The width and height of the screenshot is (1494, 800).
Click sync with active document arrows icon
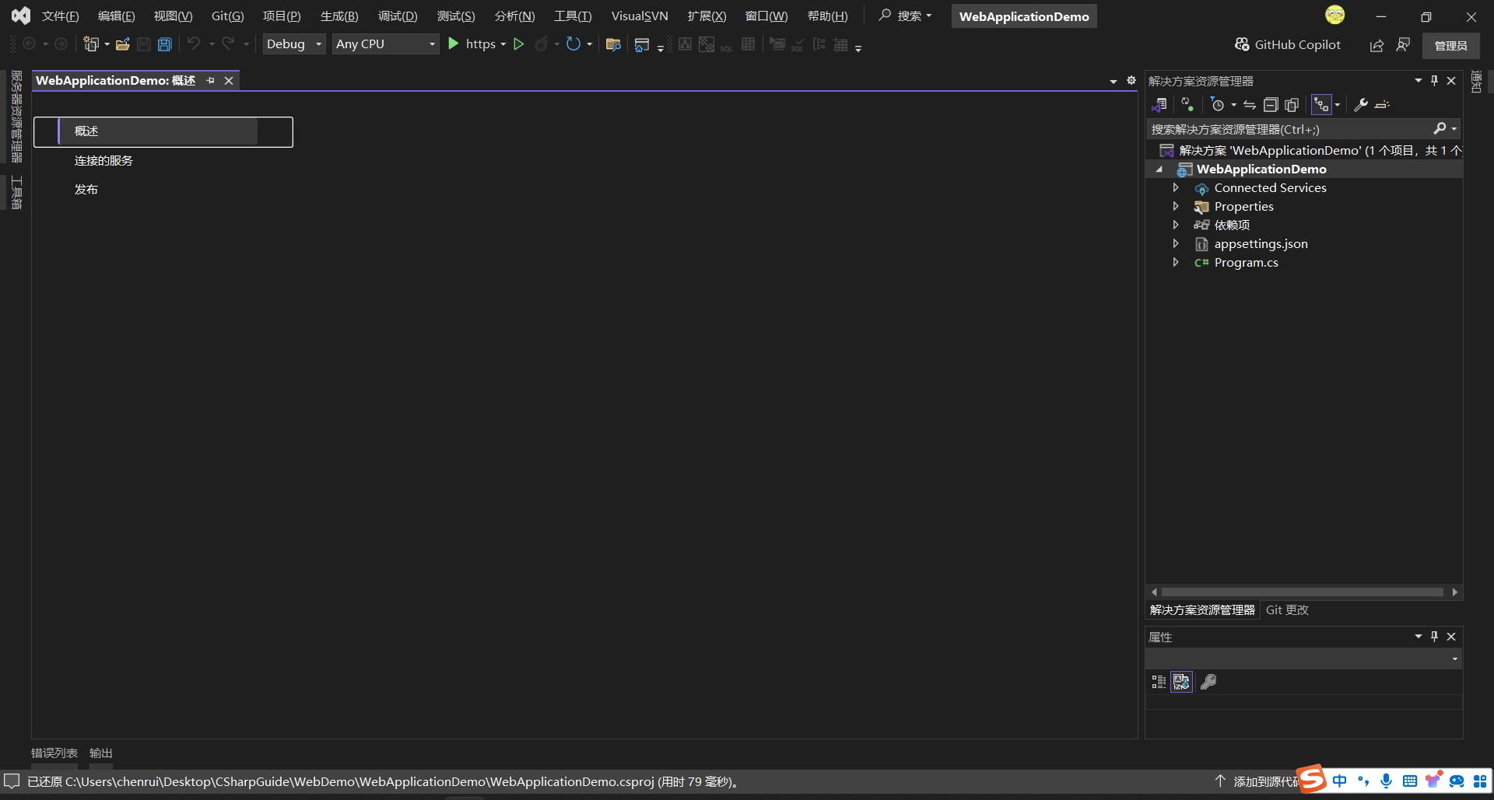1250,104
